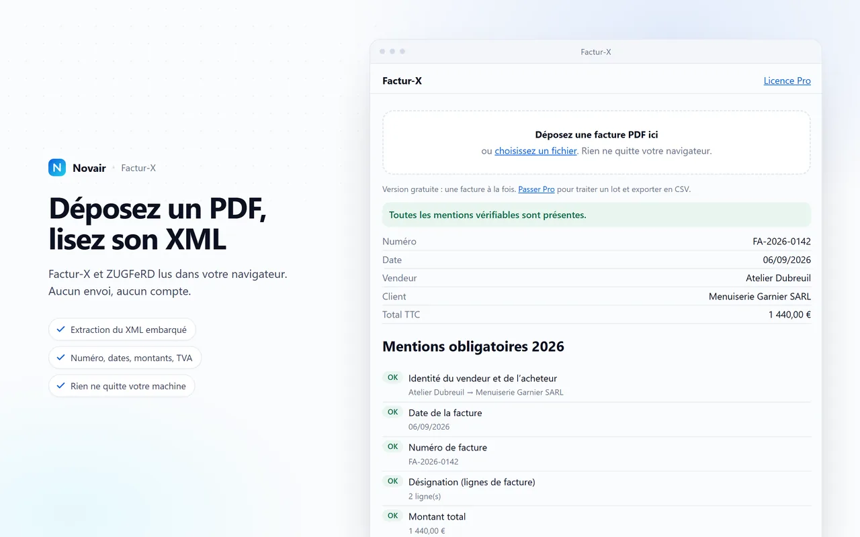Image resolution: width=860 pixels, height=537 pixels.
Task: Click the Client value Menuiserie Garnier SARL
Action: [x=760, y=297]
